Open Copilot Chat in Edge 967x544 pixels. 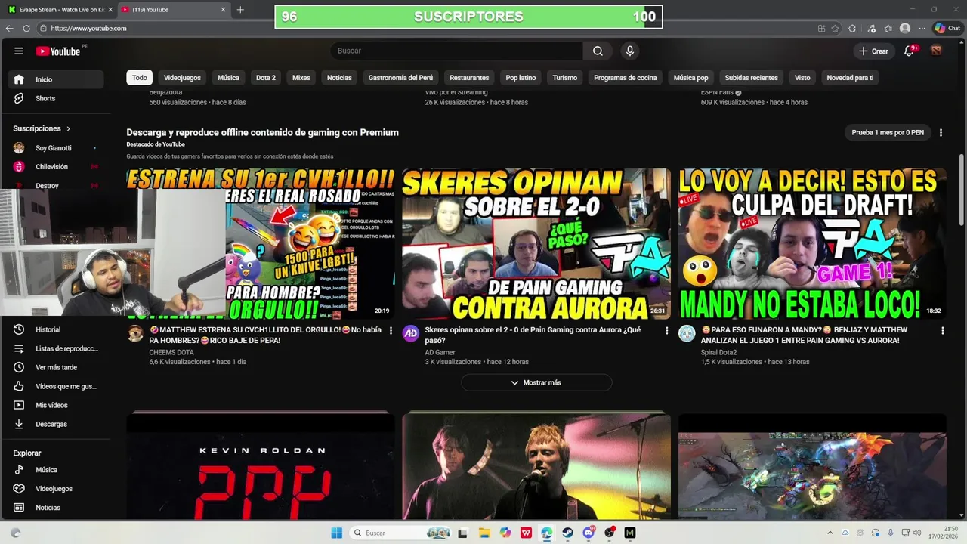point(947,28)
